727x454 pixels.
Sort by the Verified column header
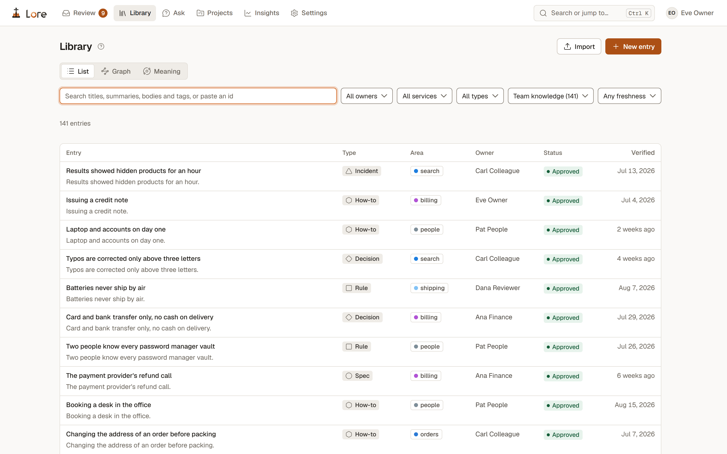[x=643, y=153]
